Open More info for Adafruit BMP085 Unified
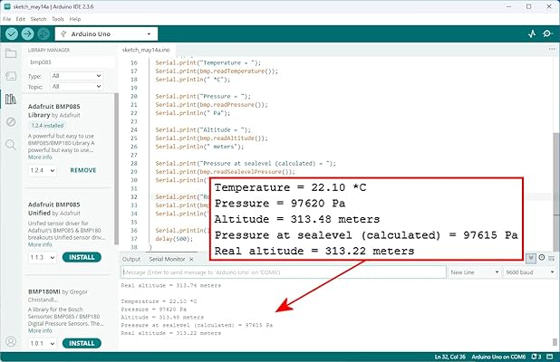 [x=40, y=244]
